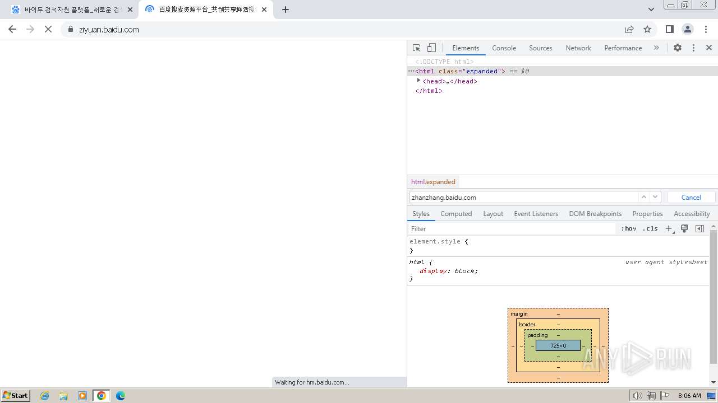
Task: Jump to previous search result arrow
Action: pyautogui.click(x=644, y=197)
